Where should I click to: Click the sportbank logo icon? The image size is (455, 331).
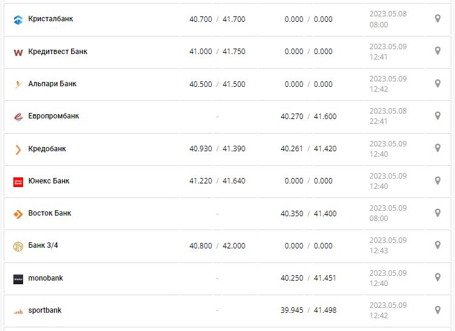pos(18,311)
